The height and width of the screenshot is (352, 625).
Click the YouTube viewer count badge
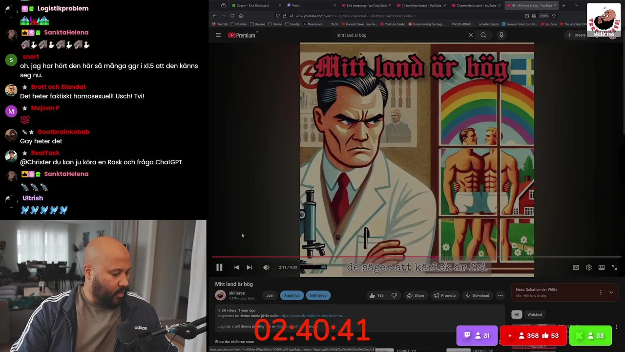click(533, 336)
